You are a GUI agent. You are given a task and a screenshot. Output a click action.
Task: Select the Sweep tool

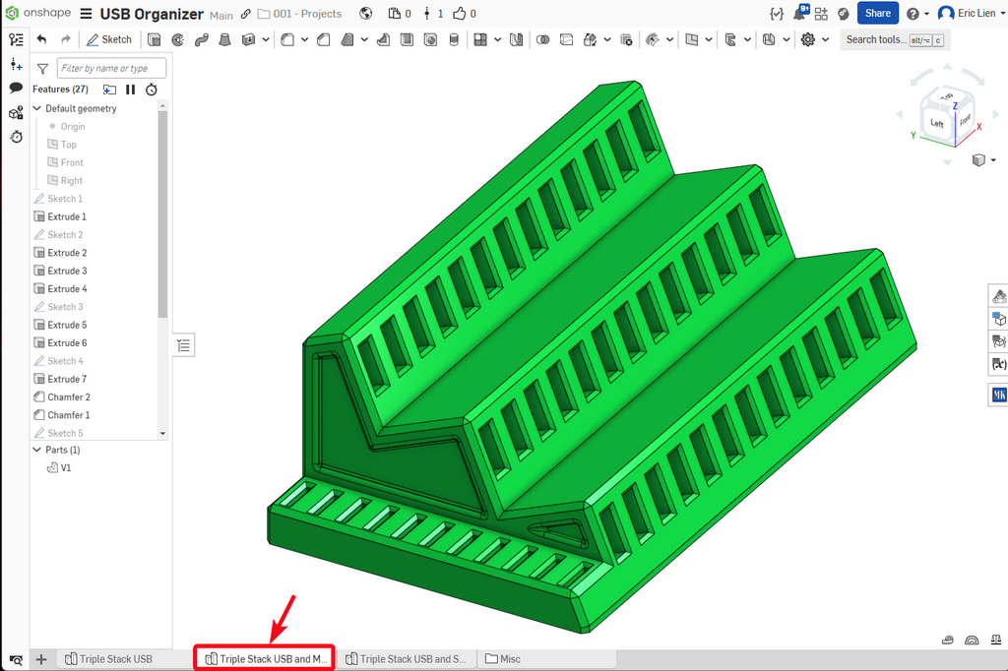click(201, 40)
